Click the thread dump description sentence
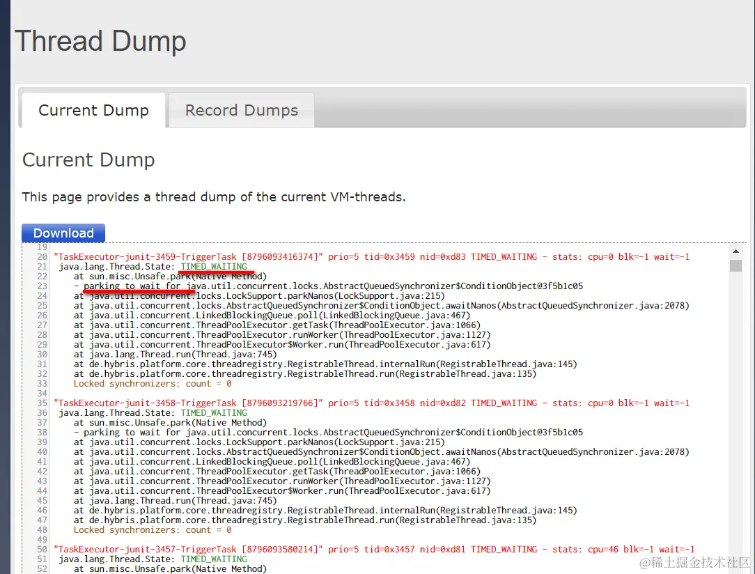This screenshot has height=574, width=755. [x=214, y=197]
